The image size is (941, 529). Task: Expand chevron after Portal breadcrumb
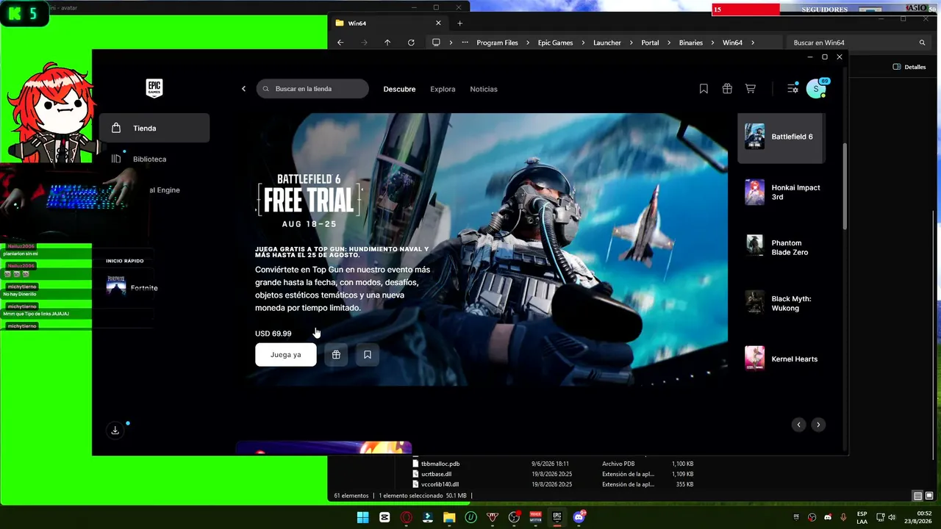(667, 43)
